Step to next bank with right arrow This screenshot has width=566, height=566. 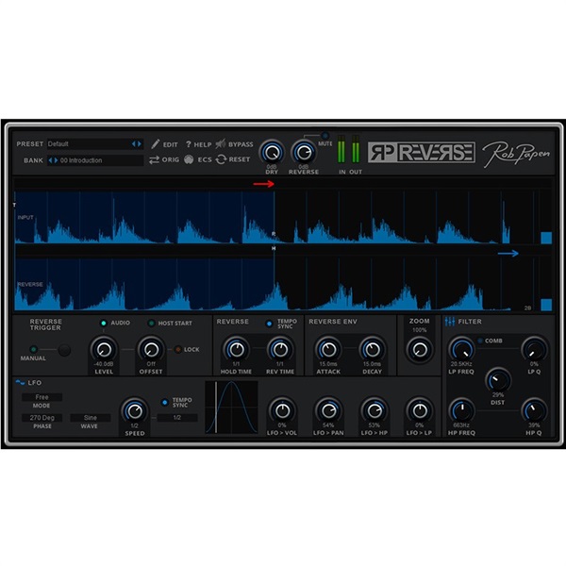tap(56, 160)
